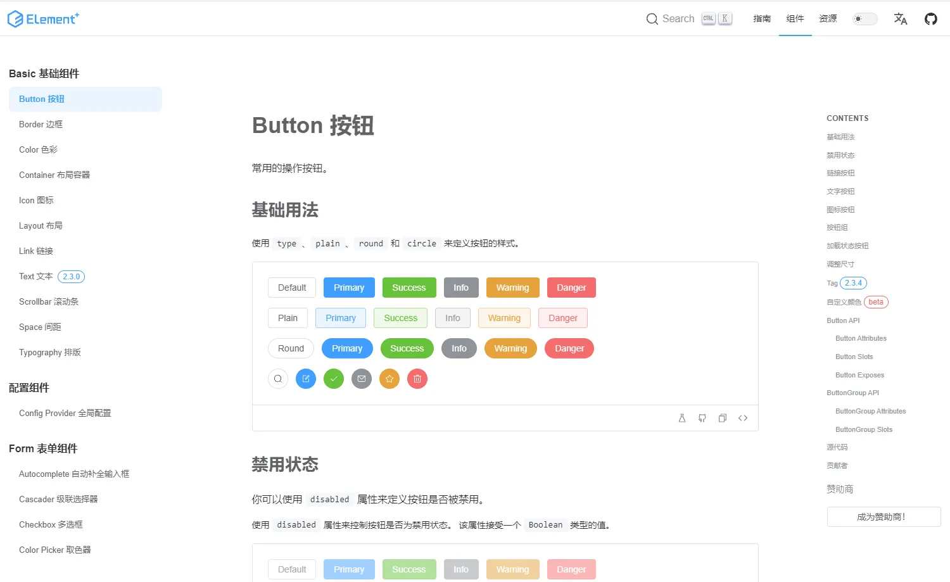Click the circular search icon button
The image size is (950, 582).
coord(278,379)
